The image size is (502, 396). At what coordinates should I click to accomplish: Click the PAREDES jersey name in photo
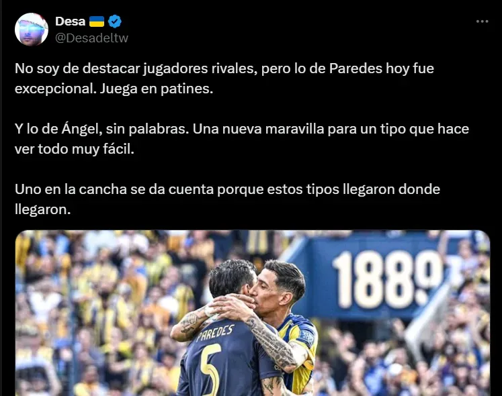point(215,333)
